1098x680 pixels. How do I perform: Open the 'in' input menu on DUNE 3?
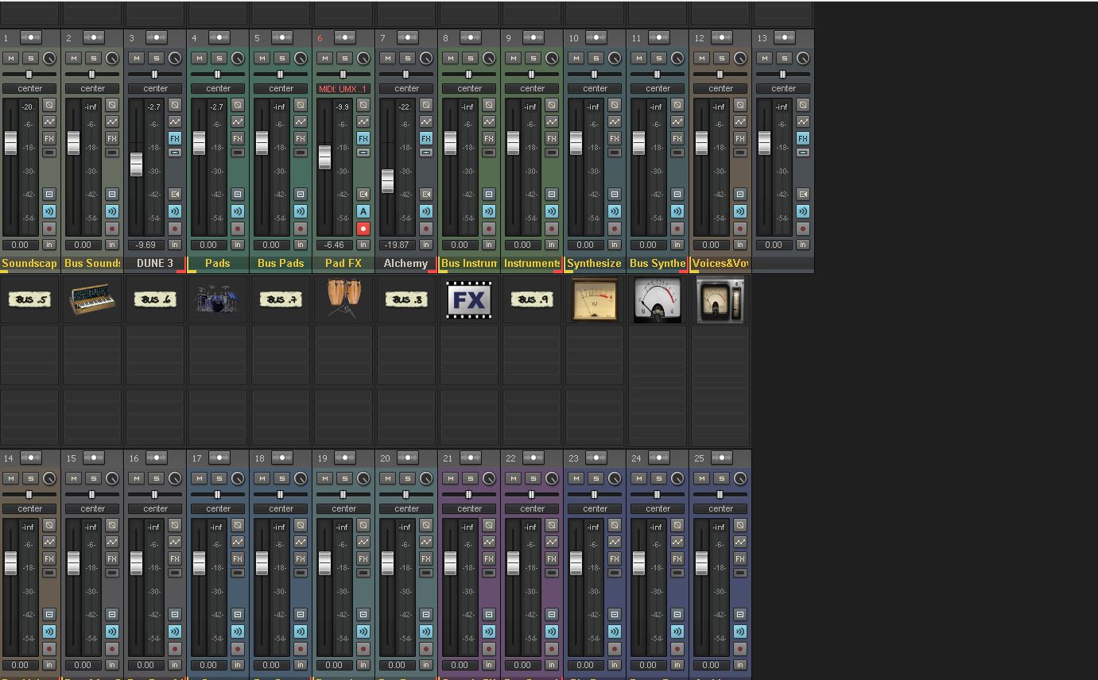pos(174,245)
